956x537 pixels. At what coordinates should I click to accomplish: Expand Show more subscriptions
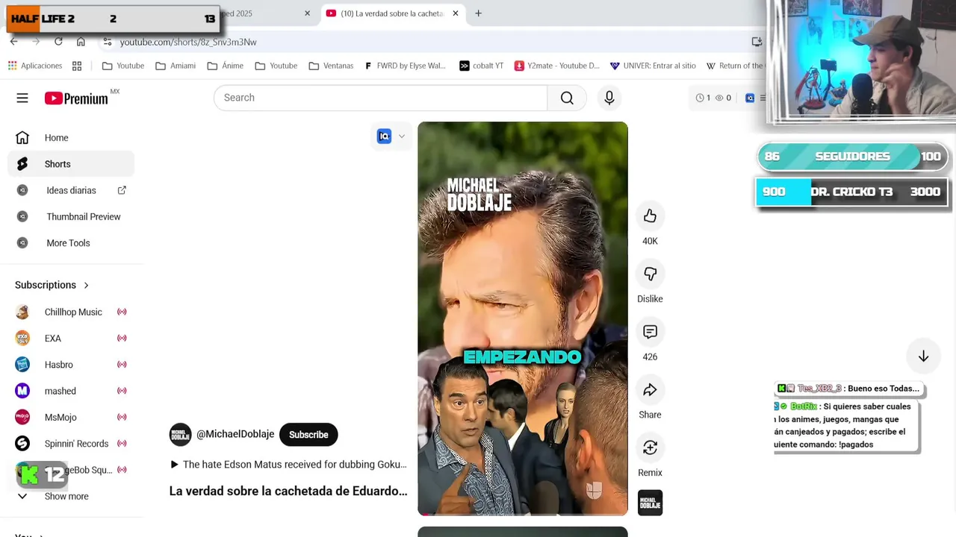pos(71,497)
